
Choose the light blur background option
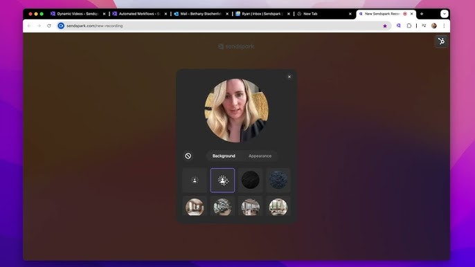[195, 180]
